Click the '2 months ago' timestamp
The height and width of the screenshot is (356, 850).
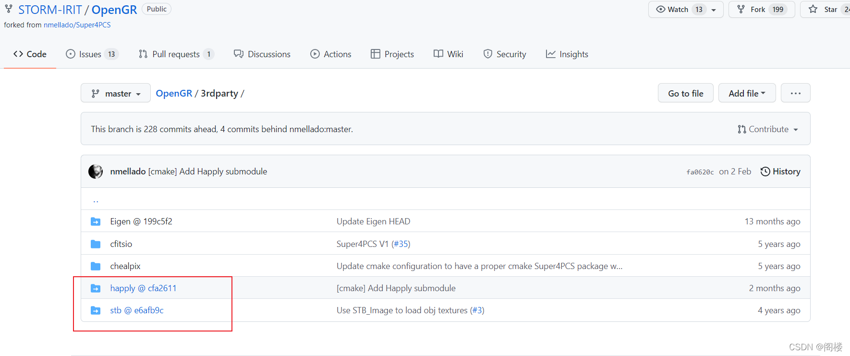(775, 288)
